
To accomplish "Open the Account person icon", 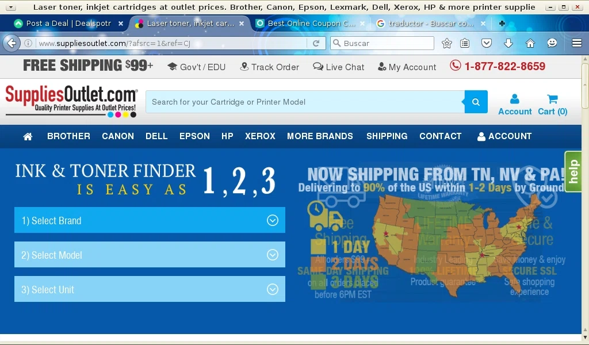I will coord(515,105).
